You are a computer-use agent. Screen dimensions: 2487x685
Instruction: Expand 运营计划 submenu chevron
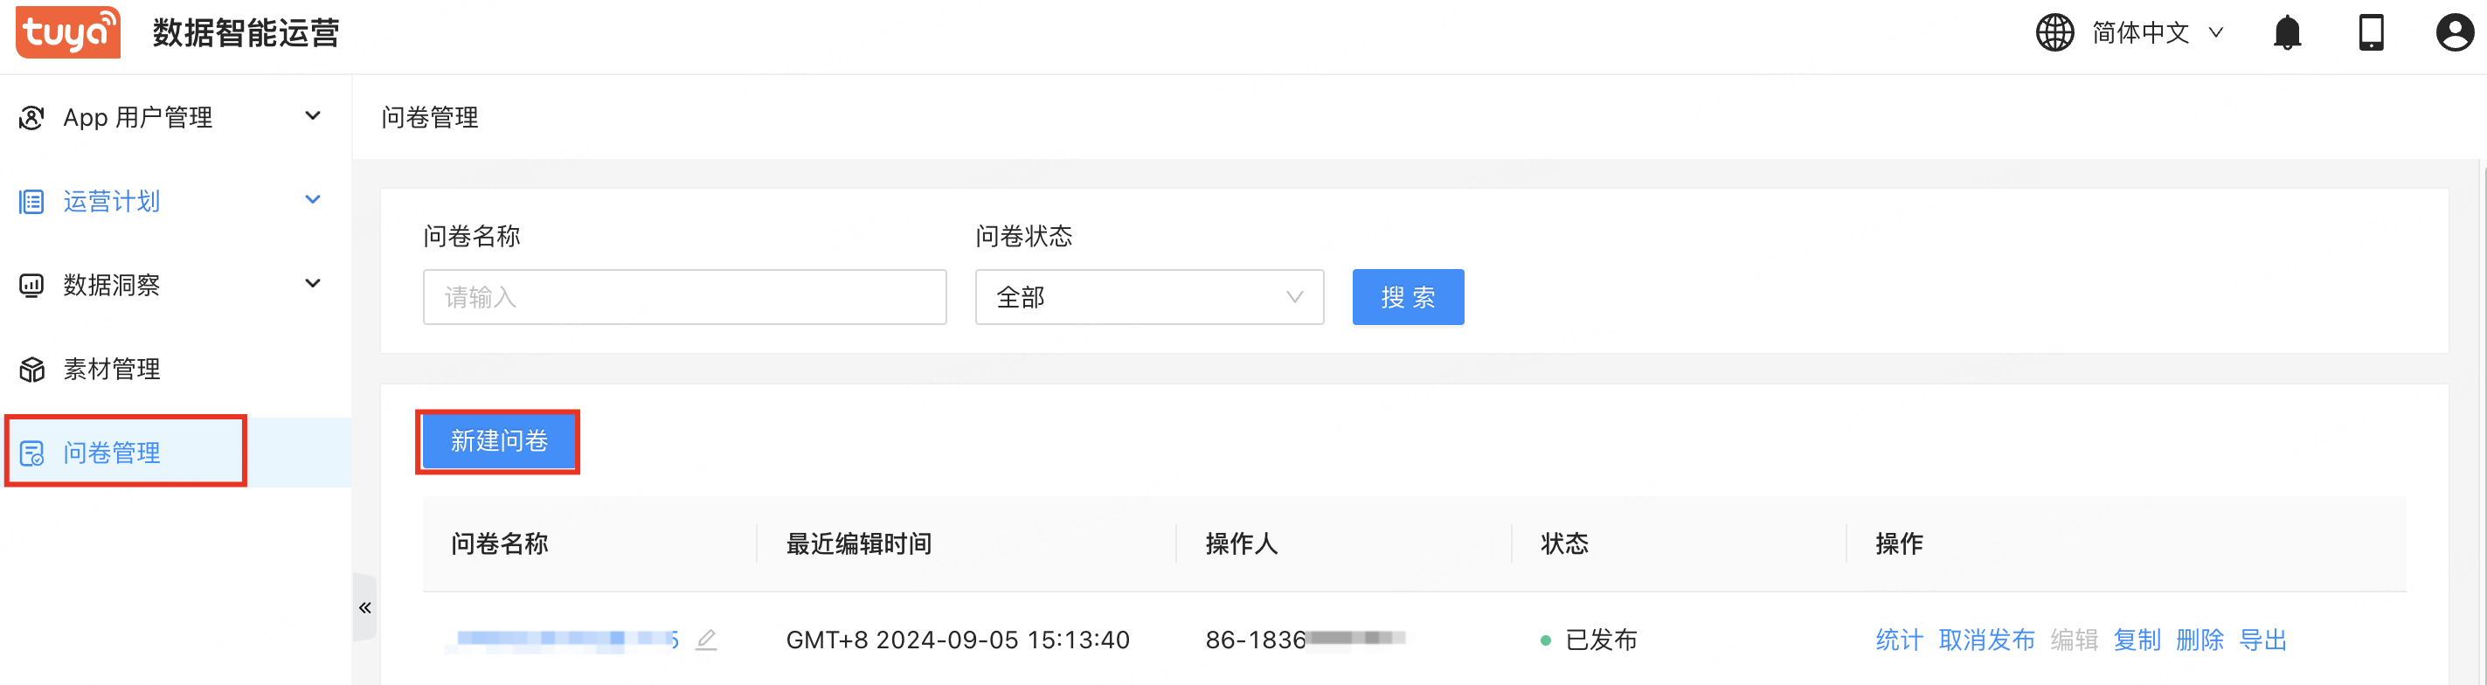[x=313, y=200]
